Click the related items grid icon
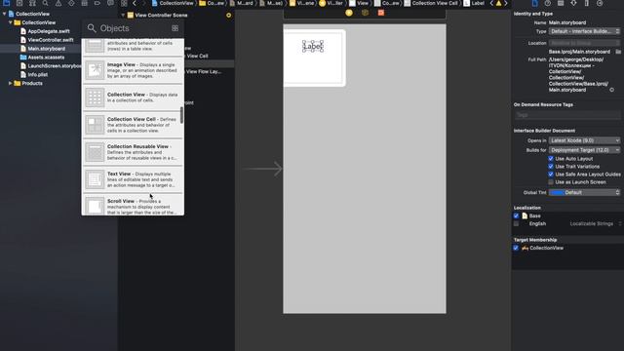 pyautogui.click(x=124, y=3)
